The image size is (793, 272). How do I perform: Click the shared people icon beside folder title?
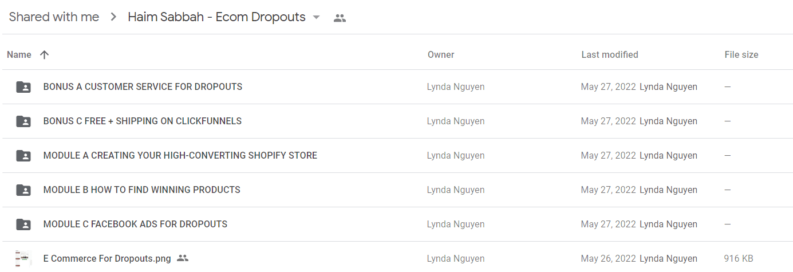pos(340,18)
